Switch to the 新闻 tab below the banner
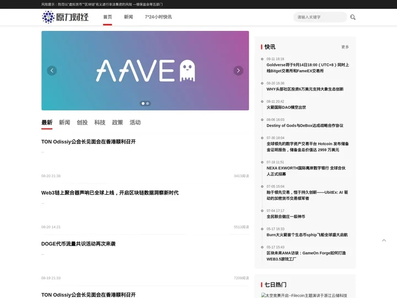 (x=65, y=123)
